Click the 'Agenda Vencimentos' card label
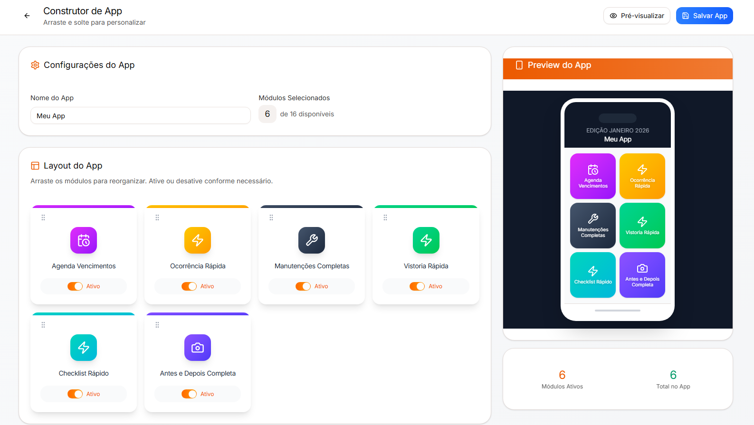Viewport: 754px width, 425px height. (84, 266)
